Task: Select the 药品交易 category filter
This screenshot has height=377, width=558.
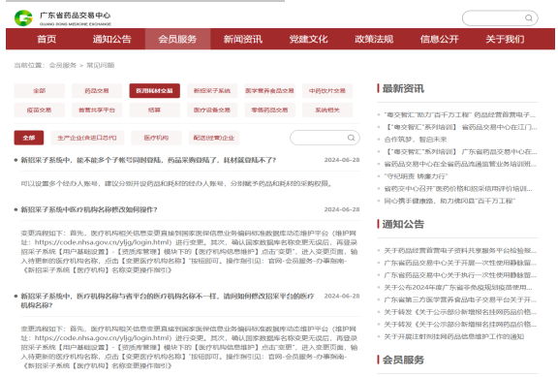Action: 97,91
